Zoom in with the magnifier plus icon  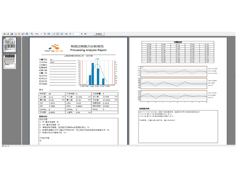click(x=32, y=34)
